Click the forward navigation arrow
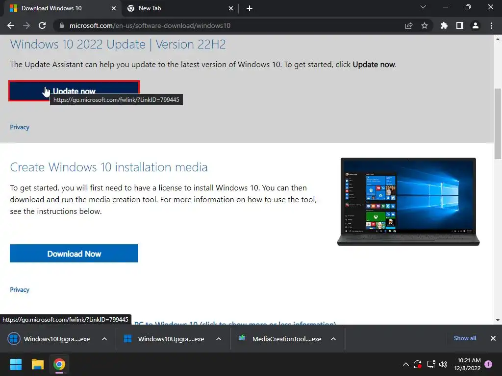This screenshot has height=376, width=502. pos(26,25)
